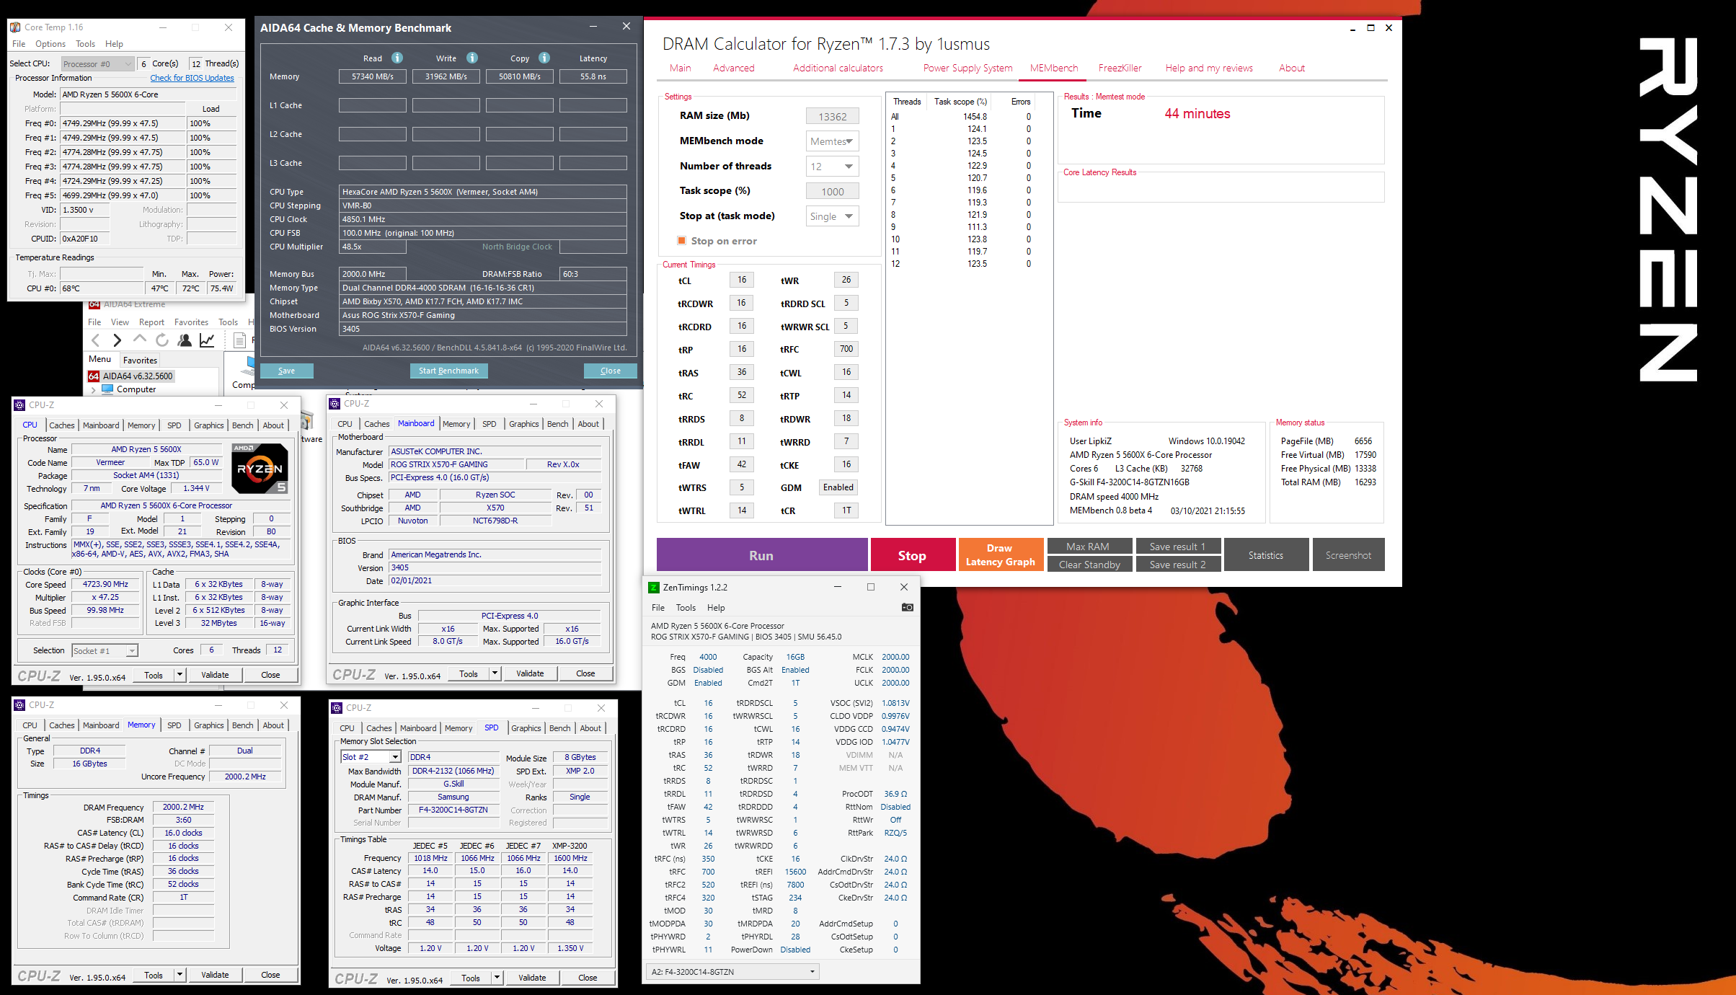Image resolution: width=1736 pixels, height=995 pixels.
Task: Open Tools menu in ZenTimings
Action: (x=686, y=608)
